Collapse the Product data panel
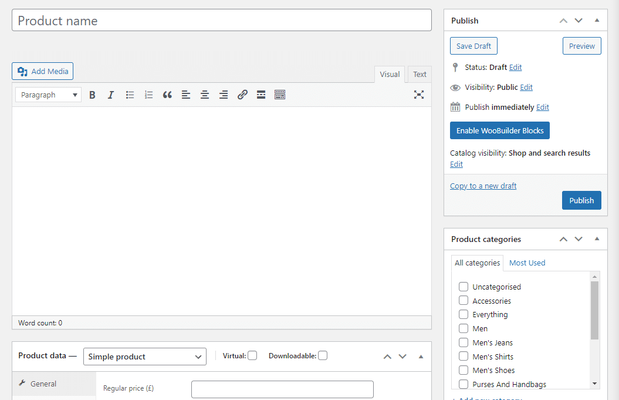Screen dimensions: 619x400 click(421, 357)
